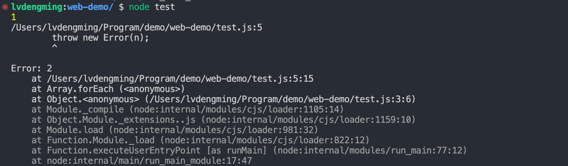
Task: Click the lvdengming username in the prompt
Action: point(37,7)
